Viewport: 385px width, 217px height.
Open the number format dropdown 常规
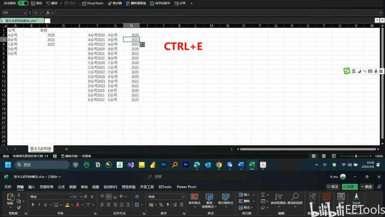pos(166,197)
